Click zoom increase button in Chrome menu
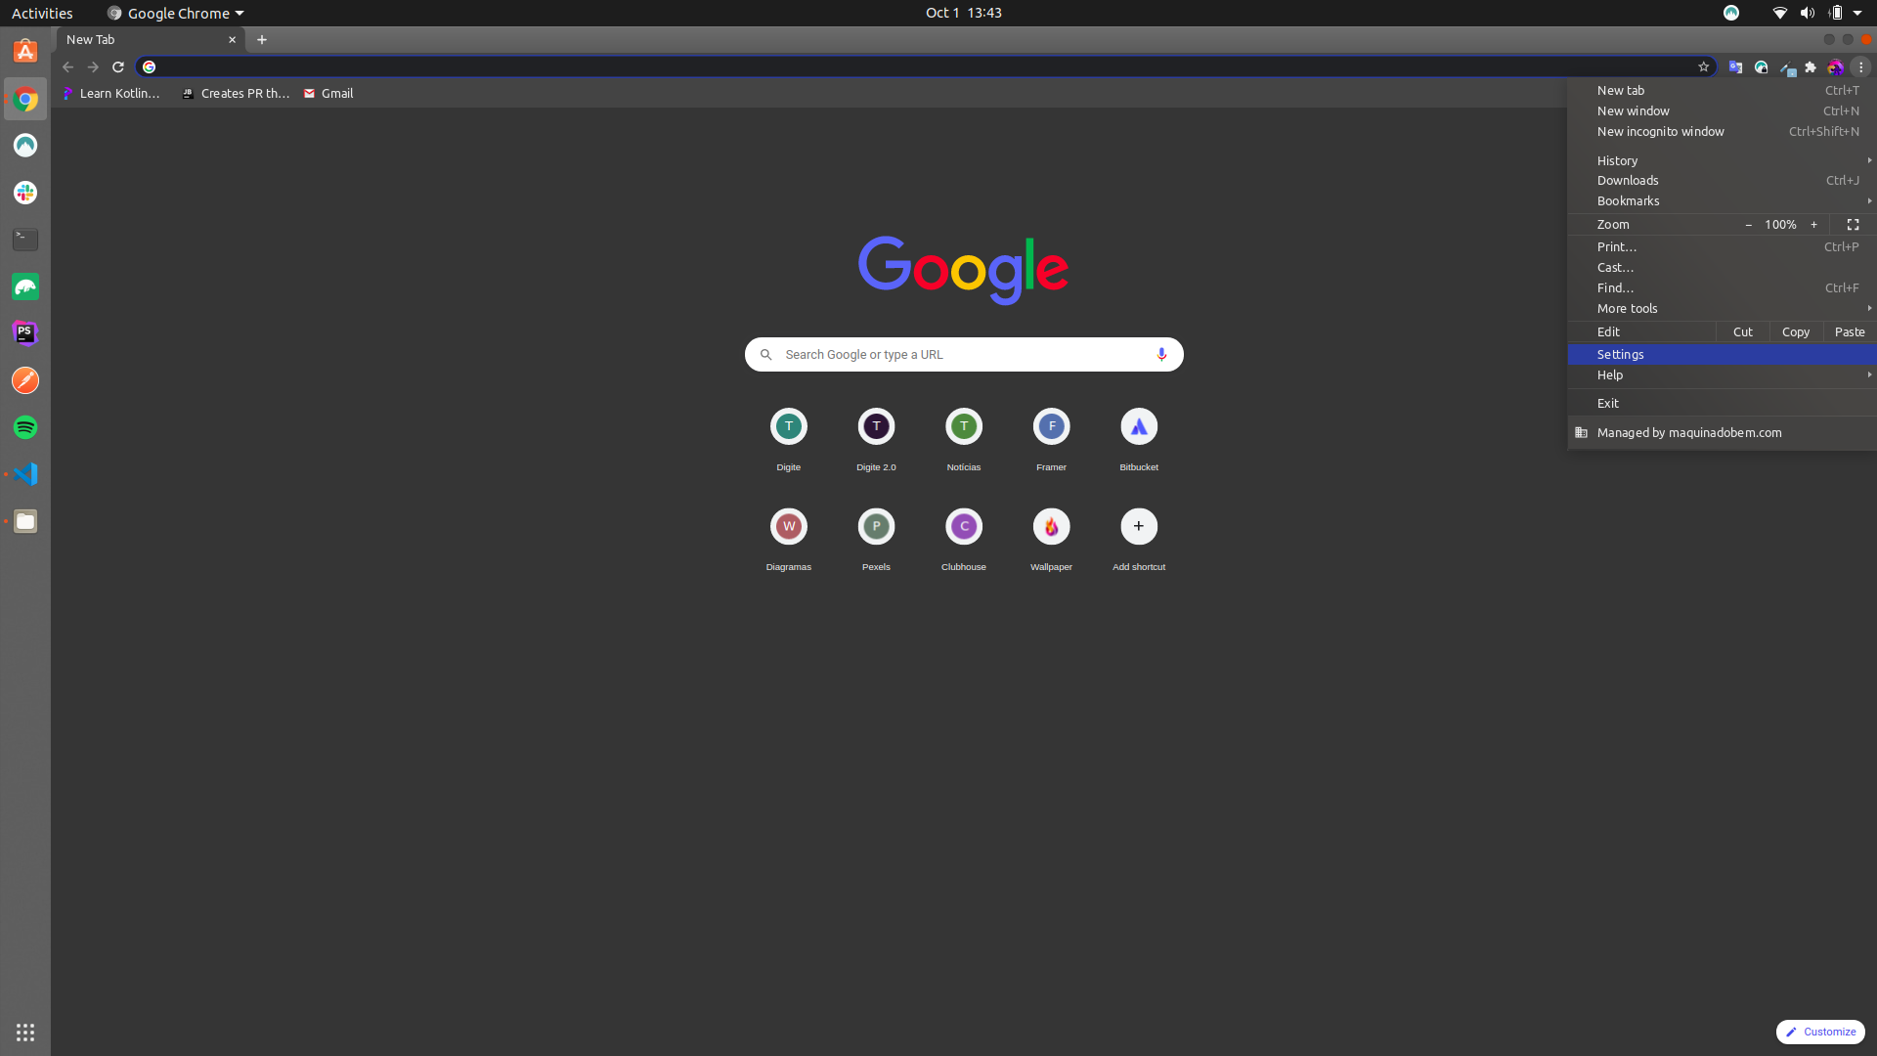The image size is (1877, 1056). pos(1813,224)
